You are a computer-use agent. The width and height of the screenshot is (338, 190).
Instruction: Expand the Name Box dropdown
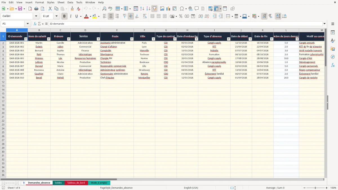coord(28,24)
